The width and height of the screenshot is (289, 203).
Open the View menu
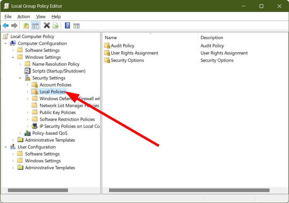pyautogui.click(x=41, y=17)
